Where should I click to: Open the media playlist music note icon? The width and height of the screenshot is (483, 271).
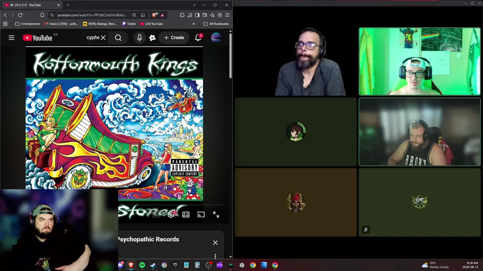(x=190, y=15)
